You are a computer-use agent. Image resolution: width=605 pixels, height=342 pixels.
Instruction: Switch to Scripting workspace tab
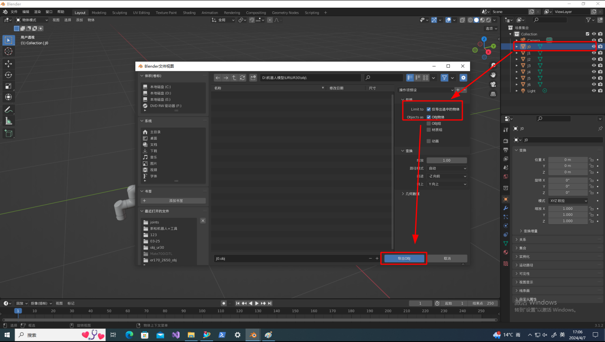click(312, 13)
